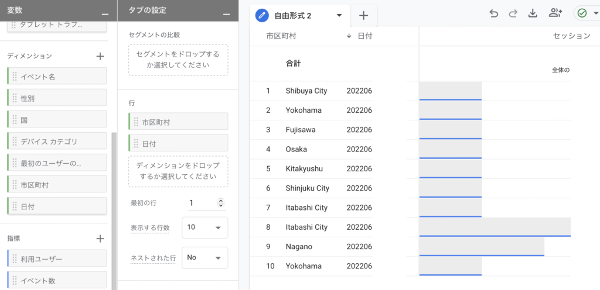Select the イベント名 dimension chip
The image size is (600, 290).
click(x=57, y=77)
